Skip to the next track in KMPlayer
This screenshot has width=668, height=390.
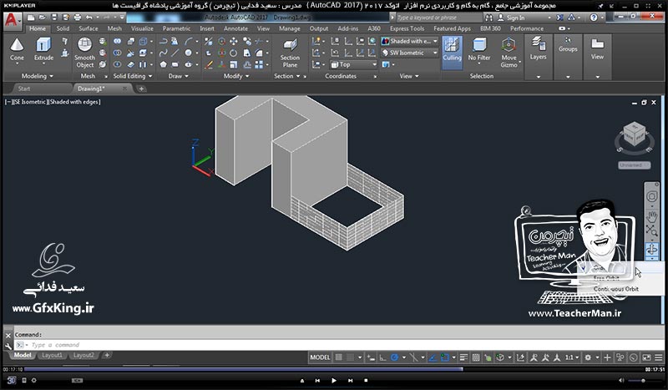click(x=350, y=380)
